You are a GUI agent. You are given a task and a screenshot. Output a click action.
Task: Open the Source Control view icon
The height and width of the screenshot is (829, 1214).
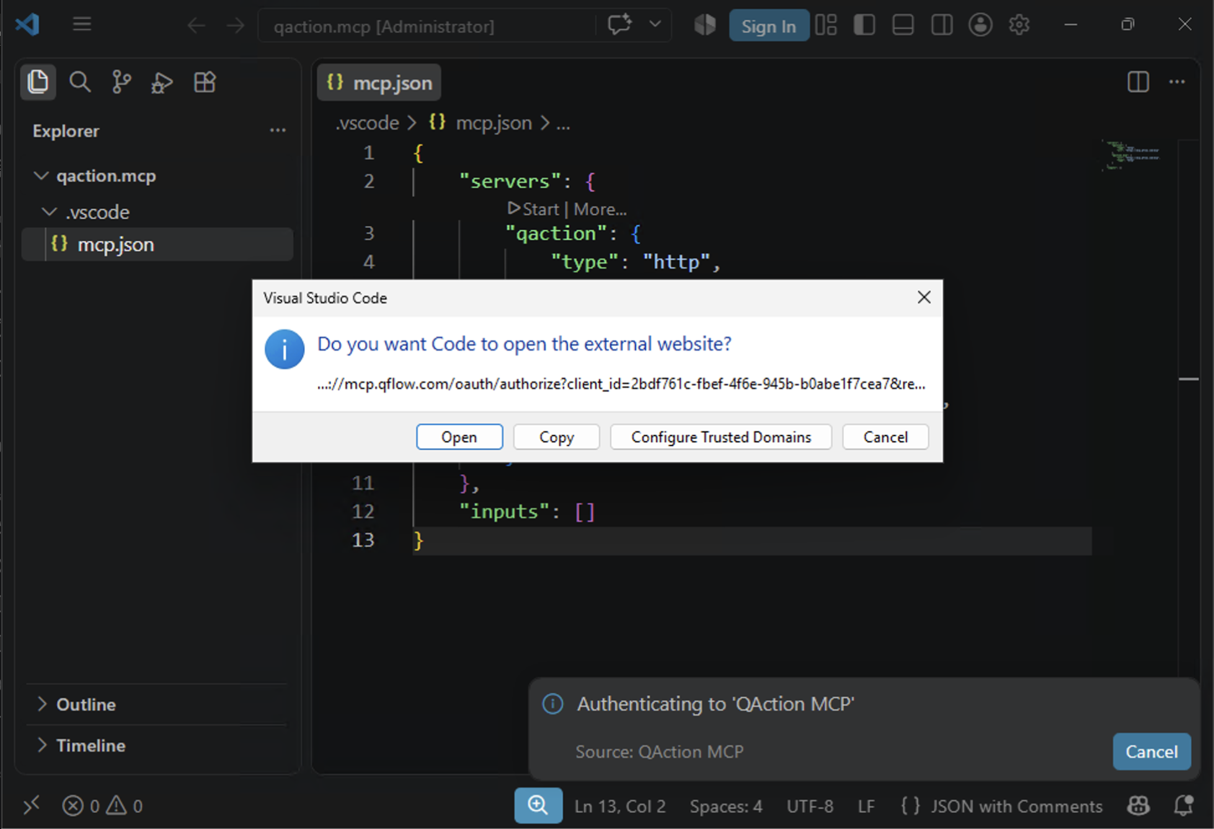coord(122,82)
